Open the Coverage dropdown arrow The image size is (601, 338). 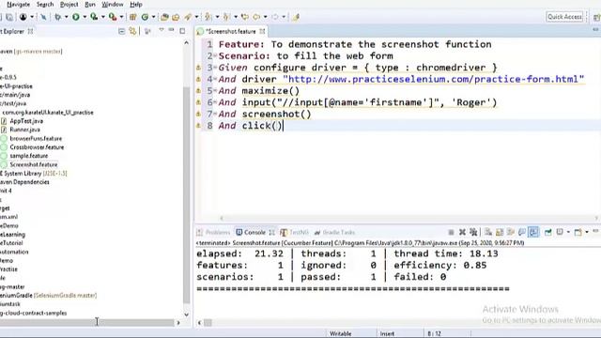coord(102,17)
